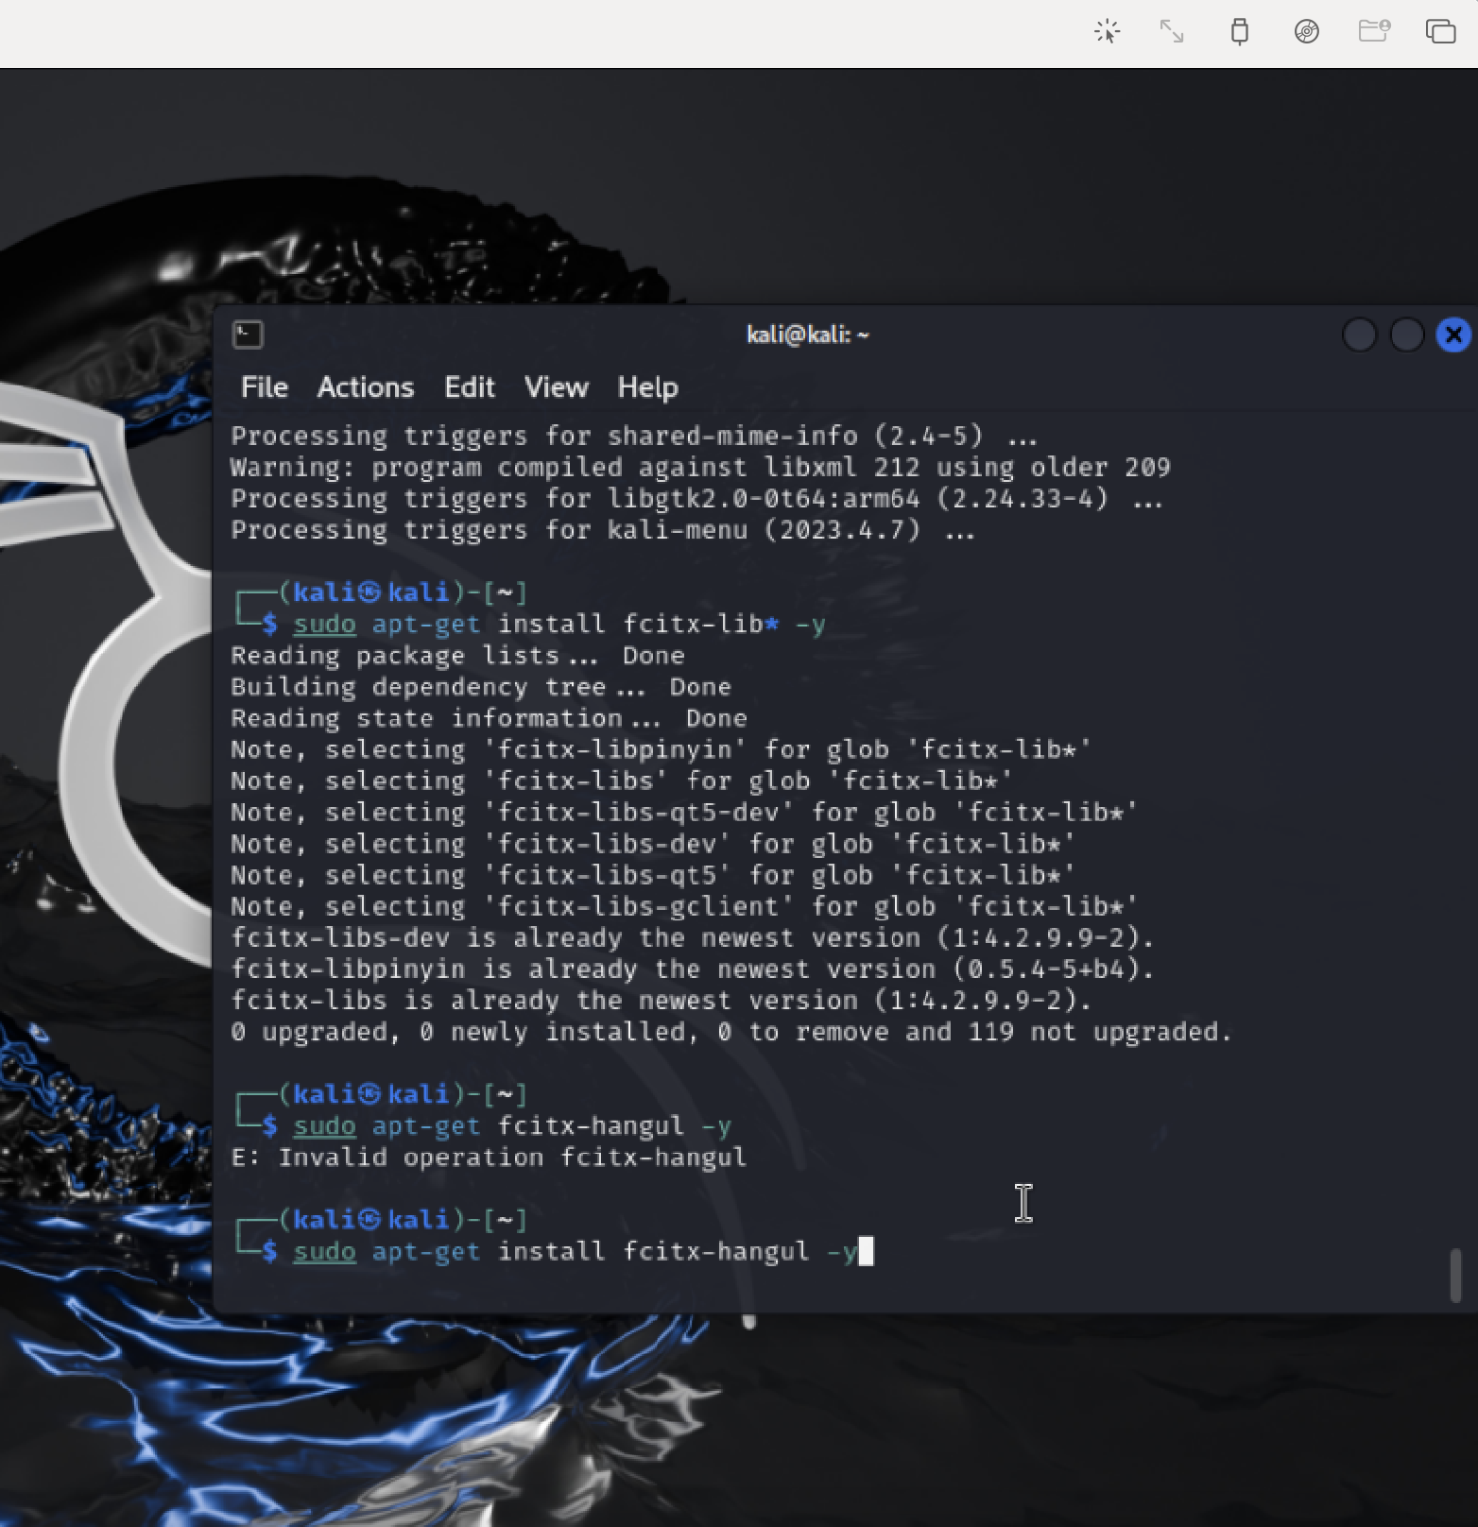The width and height of the screenshot is (1478, 1527).
Task: Open the shared folder icon in VM toolbar
Action: coord(1374,31)
